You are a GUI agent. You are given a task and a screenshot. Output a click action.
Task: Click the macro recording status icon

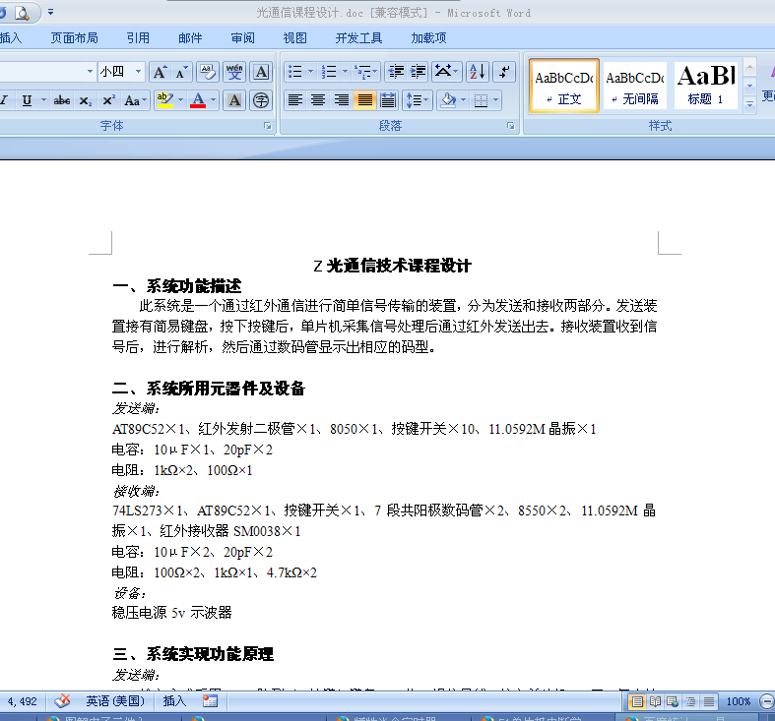click(x=210, y=701)
